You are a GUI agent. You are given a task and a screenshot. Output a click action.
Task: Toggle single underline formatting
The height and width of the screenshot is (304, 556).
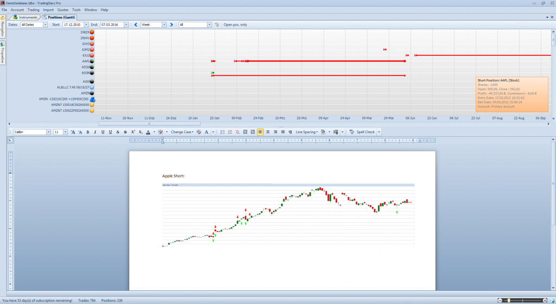(x=103, y=132)
